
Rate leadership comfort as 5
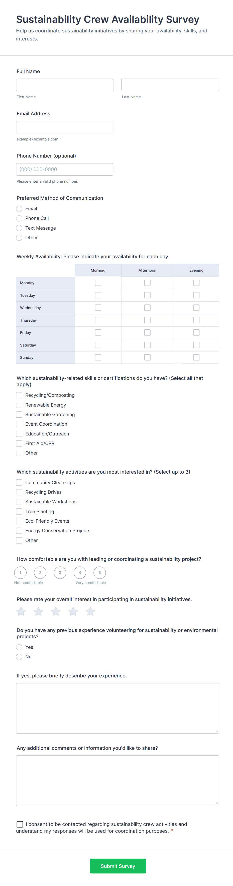pos(99,572)
